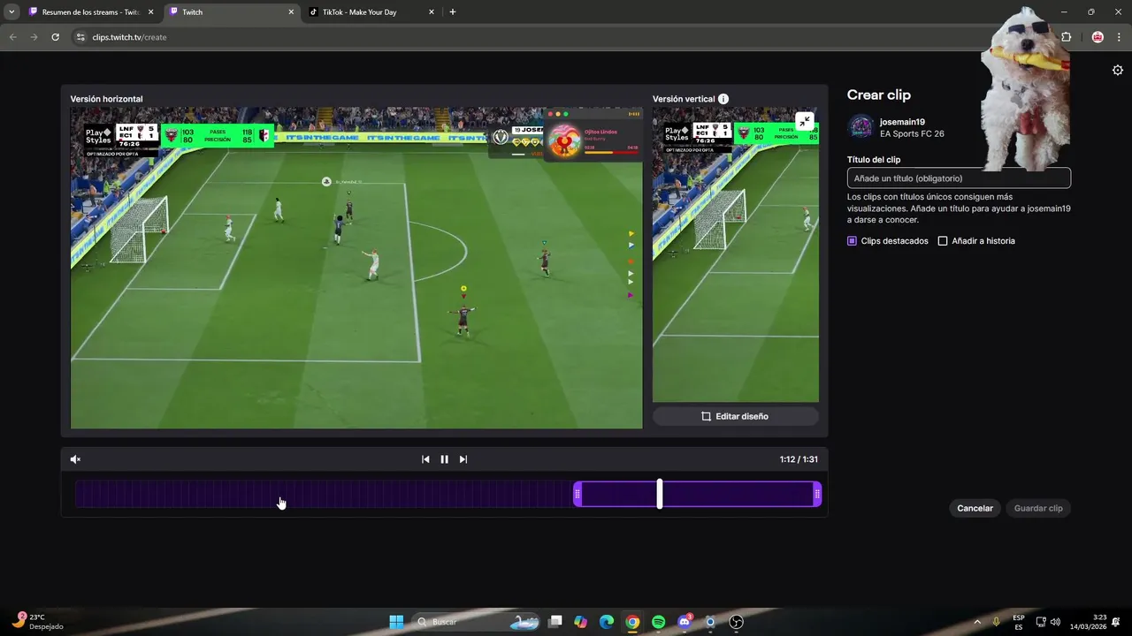Switch the ESP keyboard language indicator
1132x636 pixels.
pyautogui.click(x=1019, y=622)
